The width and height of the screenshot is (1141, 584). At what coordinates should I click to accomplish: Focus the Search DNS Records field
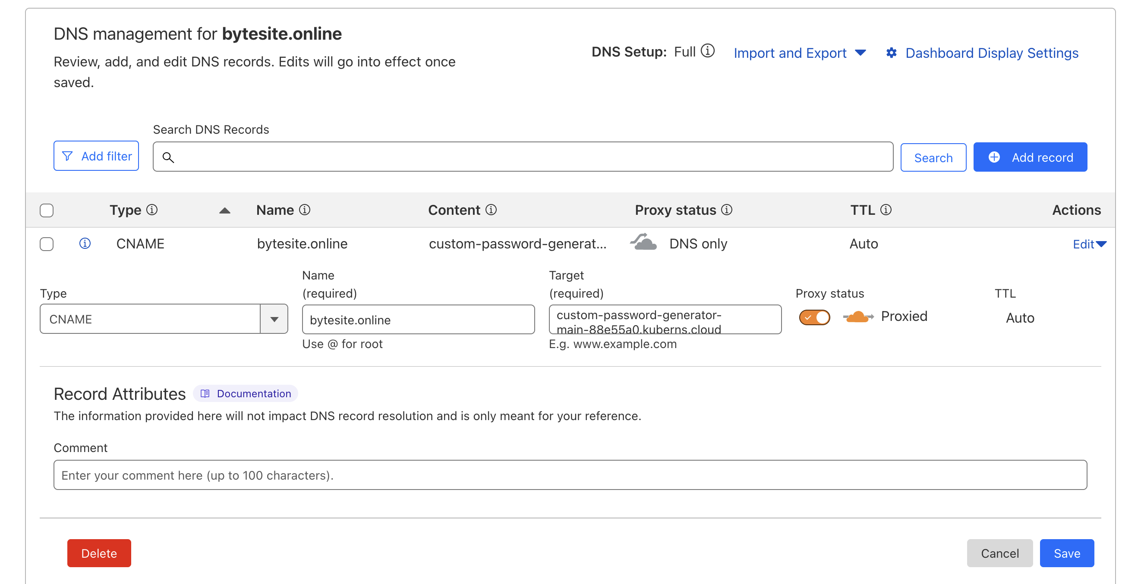[523, 156]
